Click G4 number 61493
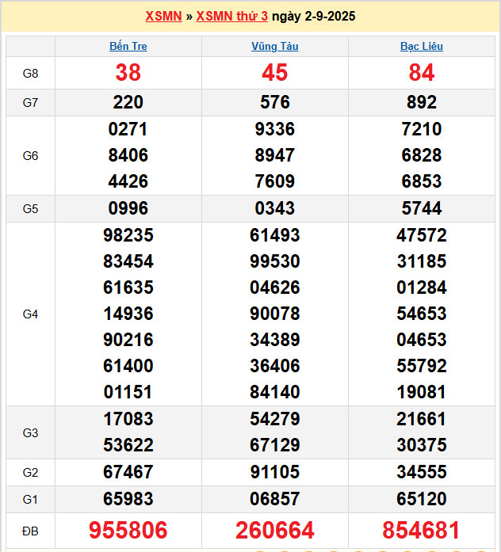The image size is (501, 552). (275, 235)
